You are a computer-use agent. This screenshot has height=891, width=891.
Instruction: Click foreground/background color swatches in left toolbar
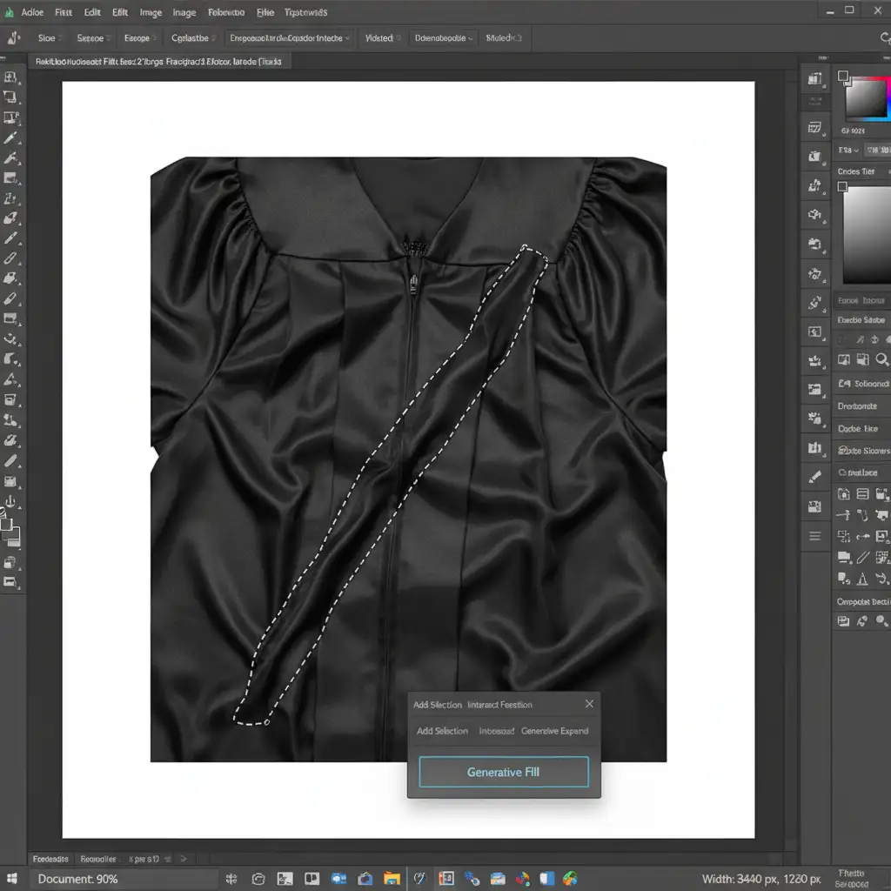click(x=10, y=529)
